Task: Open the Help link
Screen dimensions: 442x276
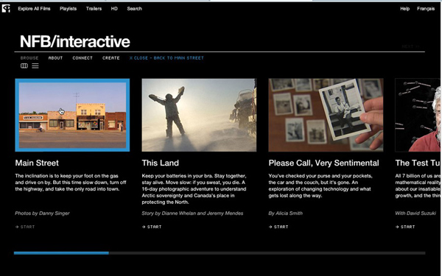Action: [x=404, y=9]
